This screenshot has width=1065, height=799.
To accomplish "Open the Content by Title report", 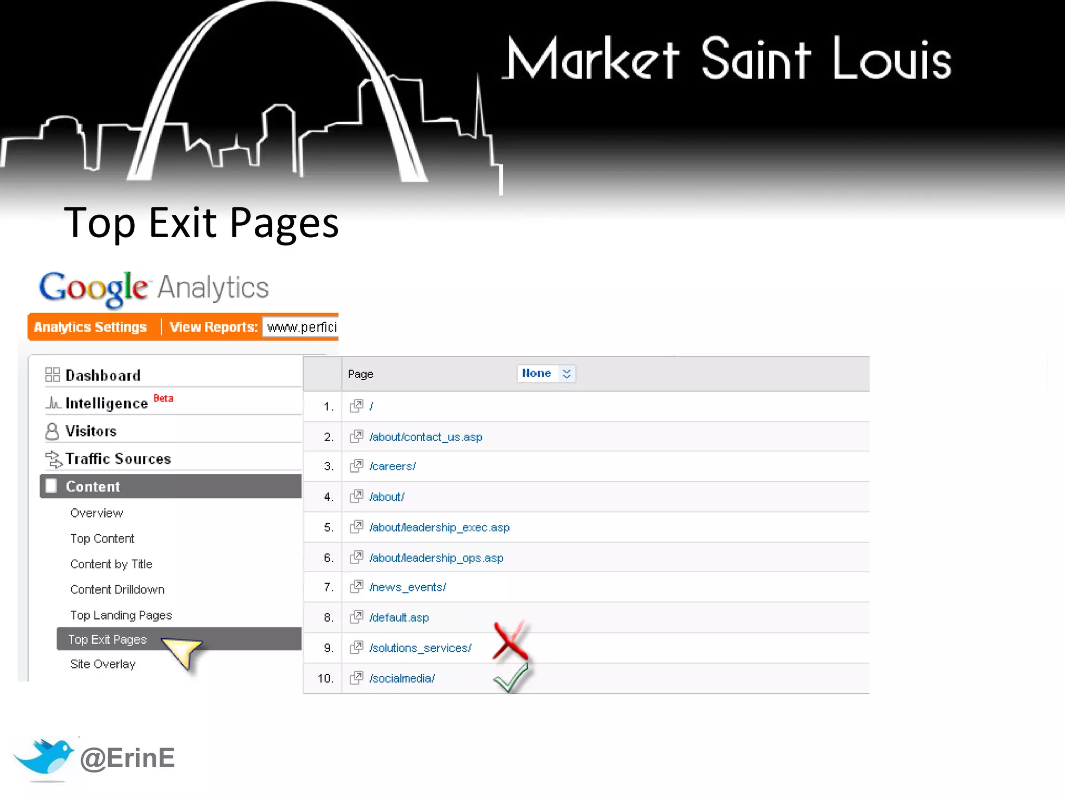I will tap(111, 564).
